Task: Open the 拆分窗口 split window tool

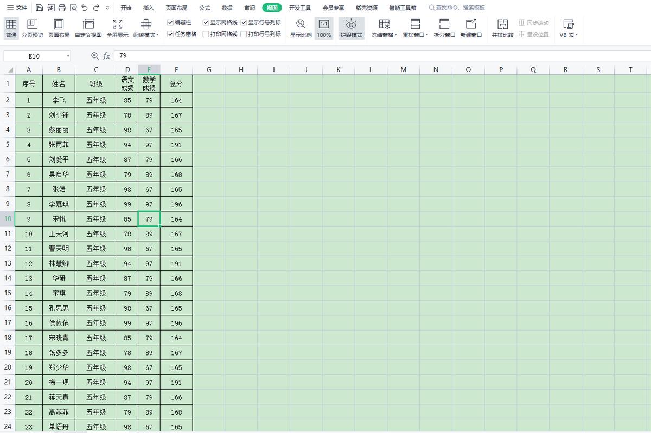Action: click(x=445, y=27)
